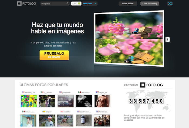Image resolution: width=189 pixels, height=128 pixels.
Task: Open anime girl drawing thumbnail
Action: tap(28, 120)
